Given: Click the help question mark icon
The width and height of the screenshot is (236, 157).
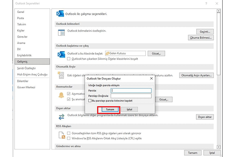Looking at the screenshot, I should coord(206,4).
